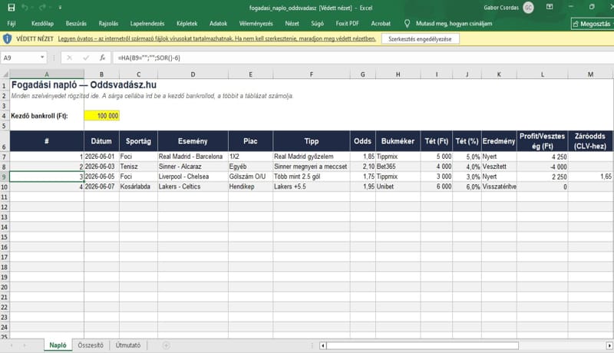
Task: Click the Save icon in title bar
Action: click(x=11, y=8)
